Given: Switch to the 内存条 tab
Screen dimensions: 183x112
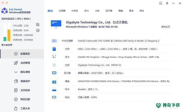Looking at the screenshot, I should (x=75, y=11).
